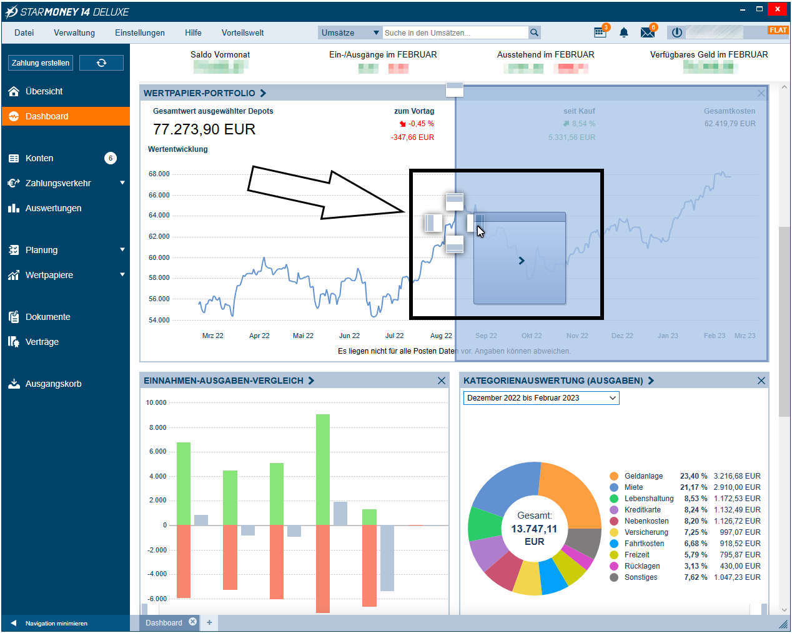The image size is (792, 633).
Task: Click the Geldanlage orange color swatch
Action: tap(614, 476)
